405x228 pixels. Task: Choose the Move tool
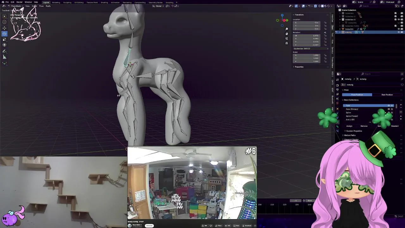point(4,28)
